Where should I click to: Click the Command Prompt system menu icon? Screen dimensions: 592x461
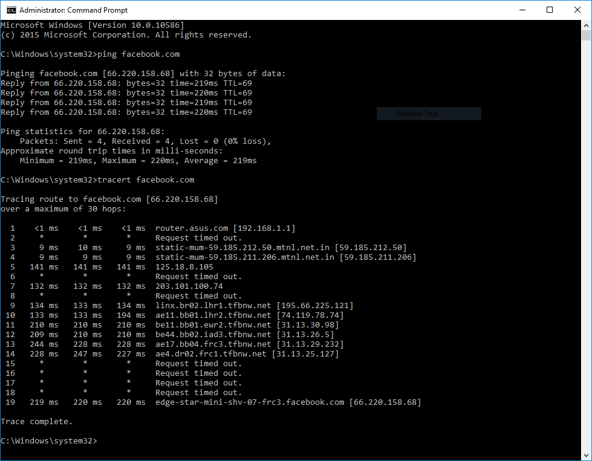tap(11, 10)
